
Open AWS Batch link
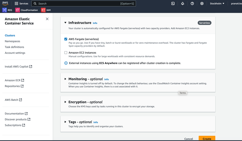click(11, 100)
